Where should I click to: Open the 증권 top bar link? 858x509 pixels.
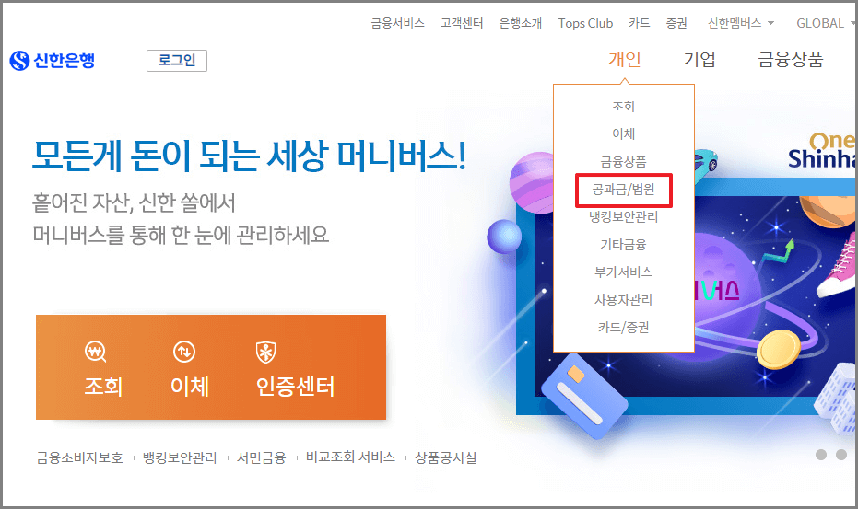pyautogui.click(x=676, y=23)
